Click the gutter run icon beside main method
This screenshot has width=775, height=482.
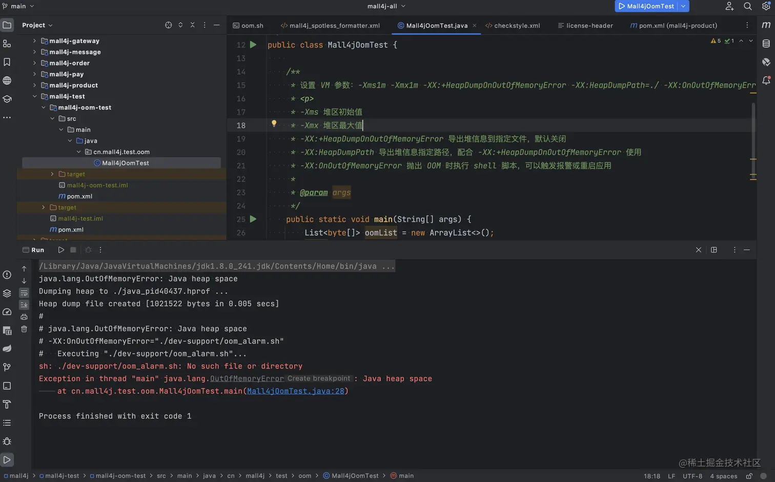tap(253, 219)
